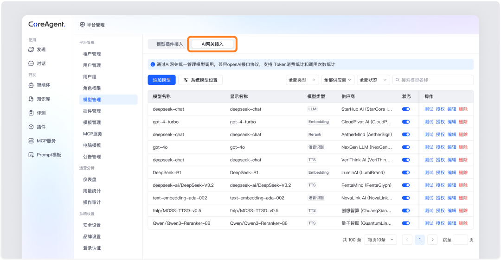
Task: Click the 跳至 page number input
Action: (461, 240)
